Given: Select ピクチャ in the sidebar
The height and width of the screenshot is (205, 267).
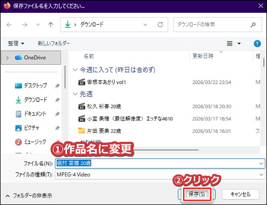Looking at the screenshot, I should (x=32, y=128).
